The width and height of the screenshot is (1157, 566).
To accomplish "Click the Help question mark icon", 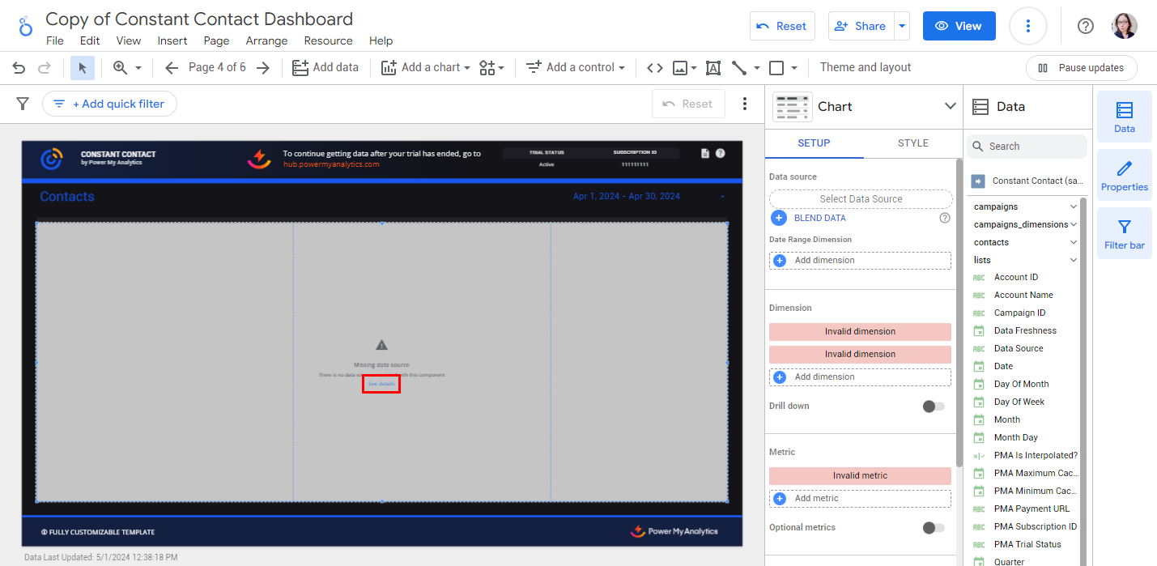I will 1086,26.
